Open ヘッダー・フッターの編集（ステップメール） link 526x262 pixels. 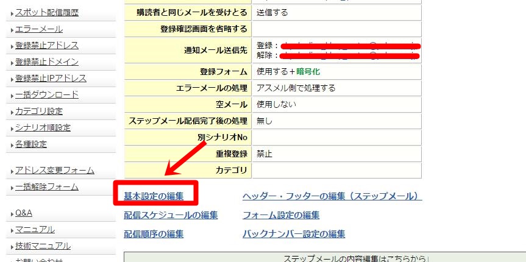point(332,196)
